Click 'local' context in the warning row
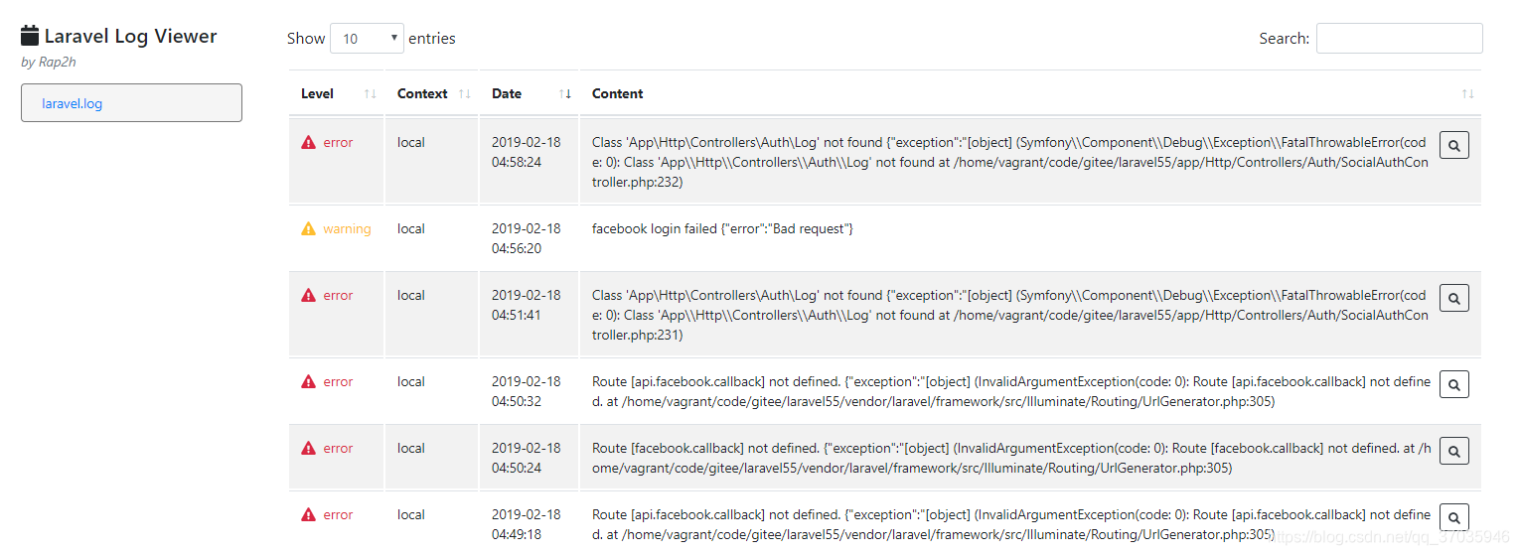 coord(411,228)
